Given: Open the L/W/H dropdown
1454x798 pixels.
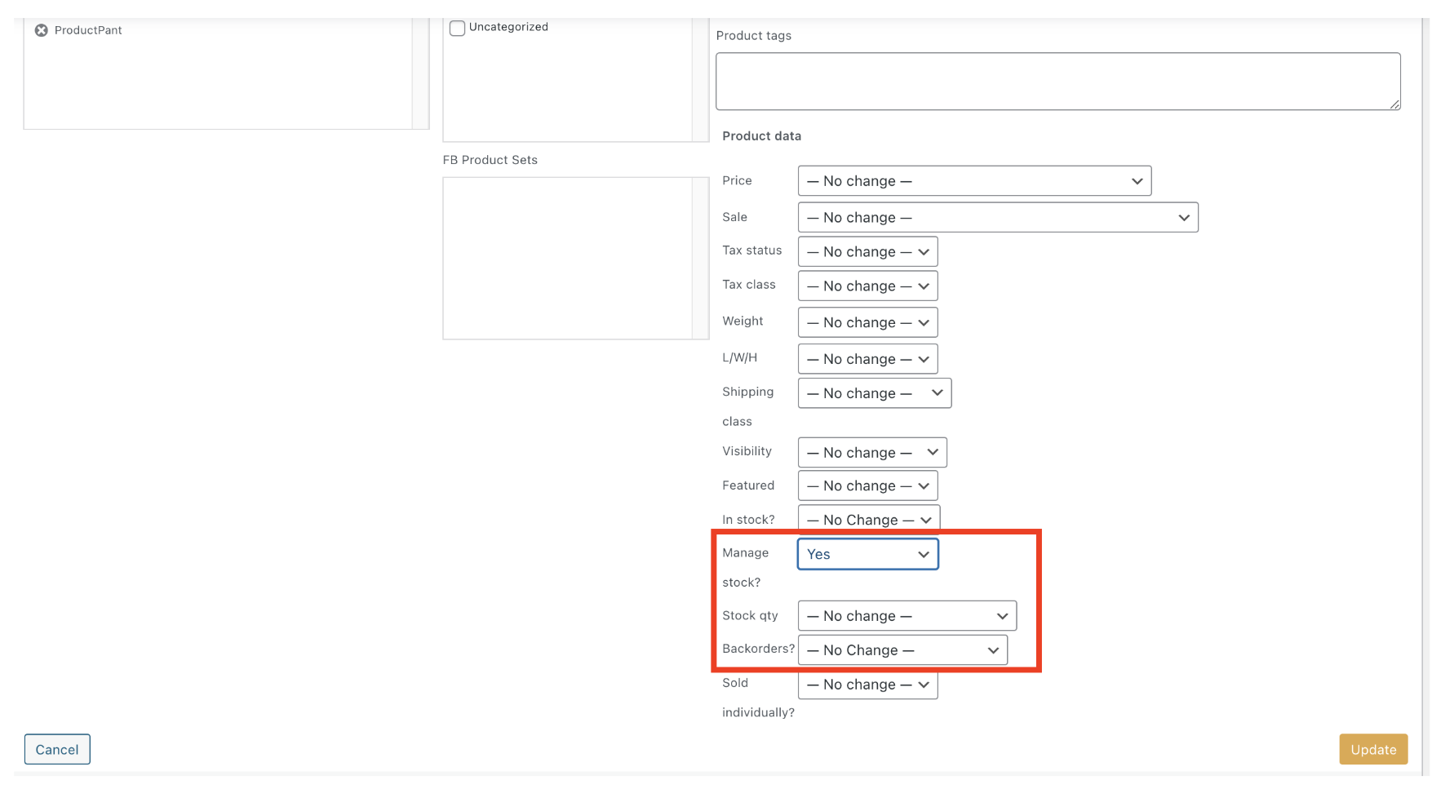Looking at the screenshot, I should point(867,359).
